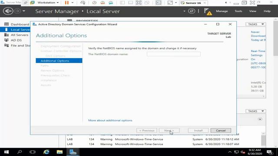Open the Action Center notification icon
Image resolution: width=278 pixels, height=156 pixels.
269,152
